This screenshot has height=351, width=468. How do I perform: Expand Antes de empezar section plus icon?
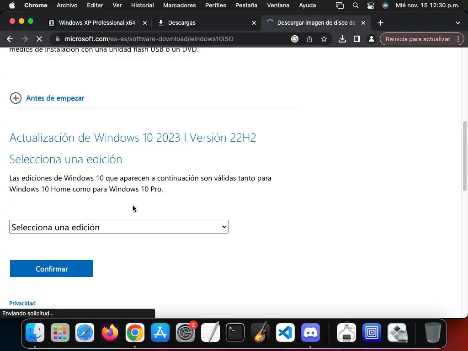tap(16, 98)
